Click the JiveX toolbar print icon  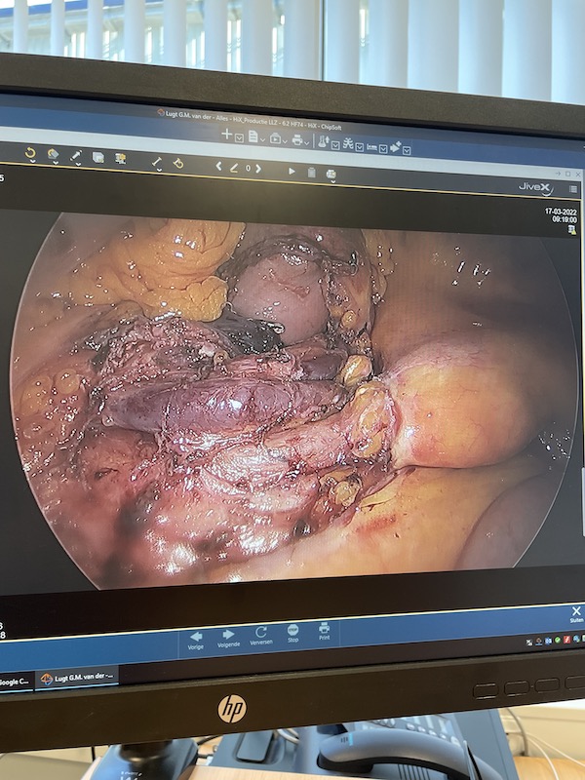pos(331,174)
